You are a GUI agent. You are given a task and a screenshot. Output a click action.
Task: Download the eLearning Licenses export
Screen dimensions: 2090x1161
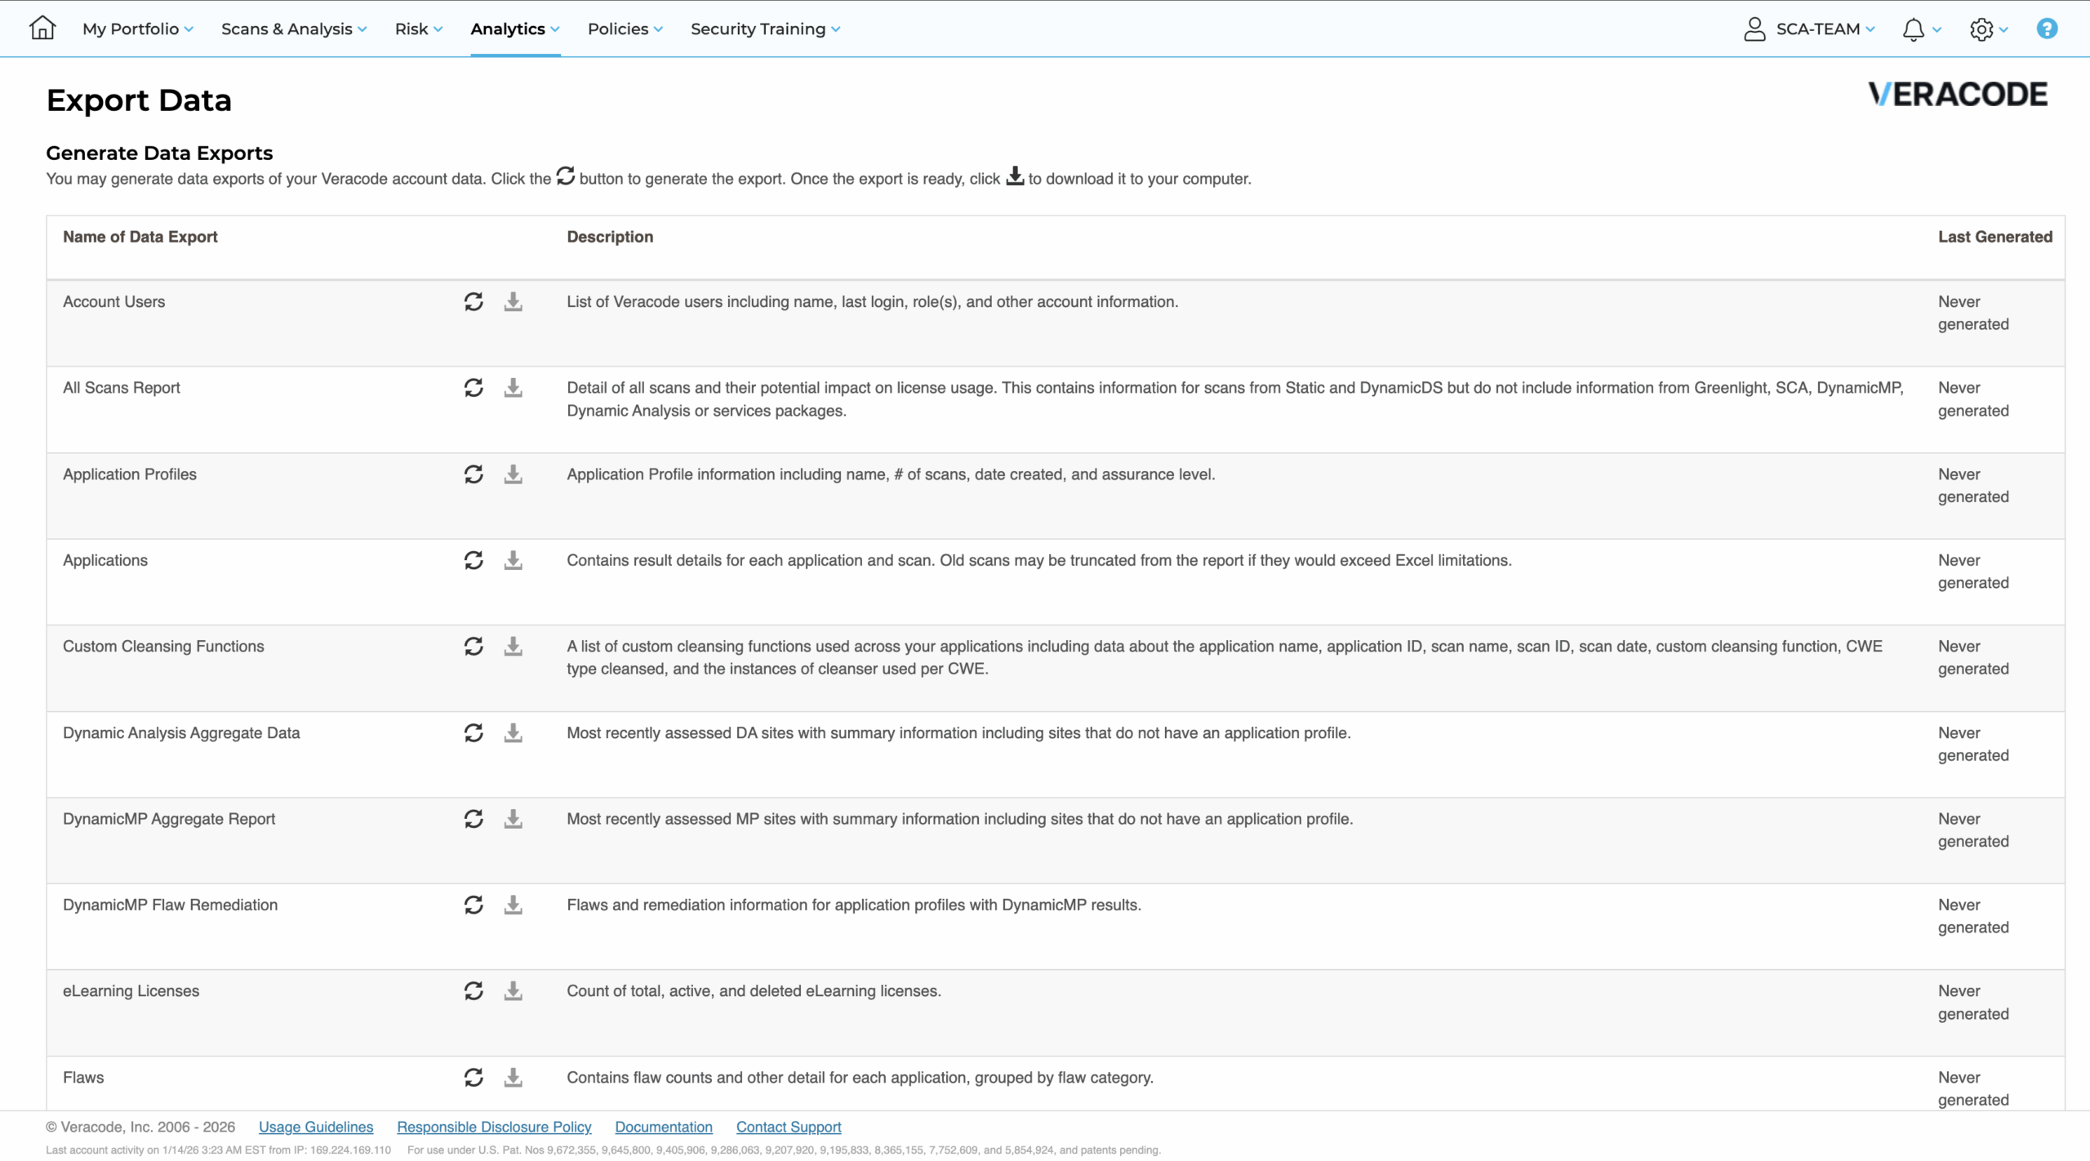513,991
